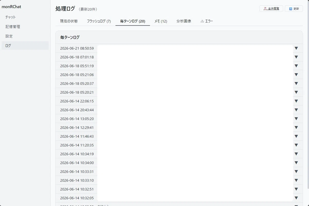Click the timestamp text 2026-06-14 22:06:15

coord(77,101)
